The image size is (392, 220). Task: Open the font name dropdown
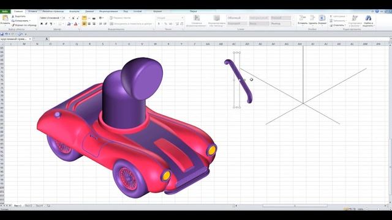click(60, 18)
